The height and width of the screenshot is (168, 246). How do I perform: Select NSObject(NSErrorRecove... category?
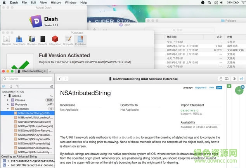[x=28, y=130]
